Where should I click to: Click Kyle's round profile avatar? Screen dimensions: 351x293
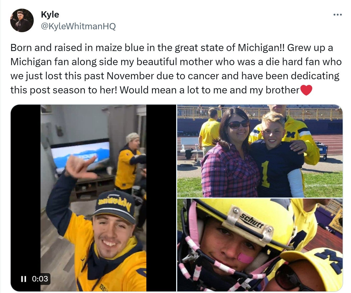(22, 20)
